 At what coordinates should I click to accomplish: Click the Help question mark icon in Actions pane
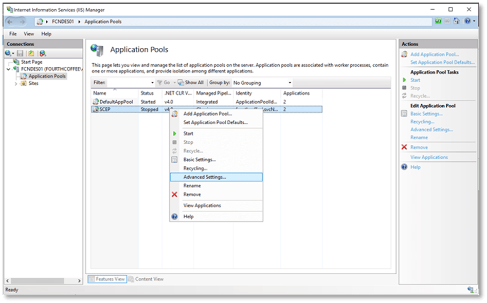(404, 167)
